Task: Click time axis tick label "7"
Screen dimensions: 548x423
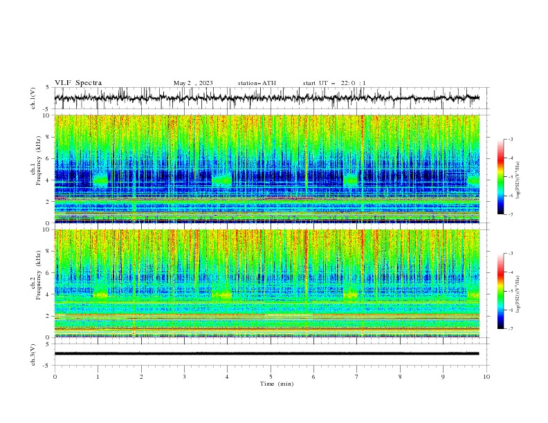Action: pos(357,377)
